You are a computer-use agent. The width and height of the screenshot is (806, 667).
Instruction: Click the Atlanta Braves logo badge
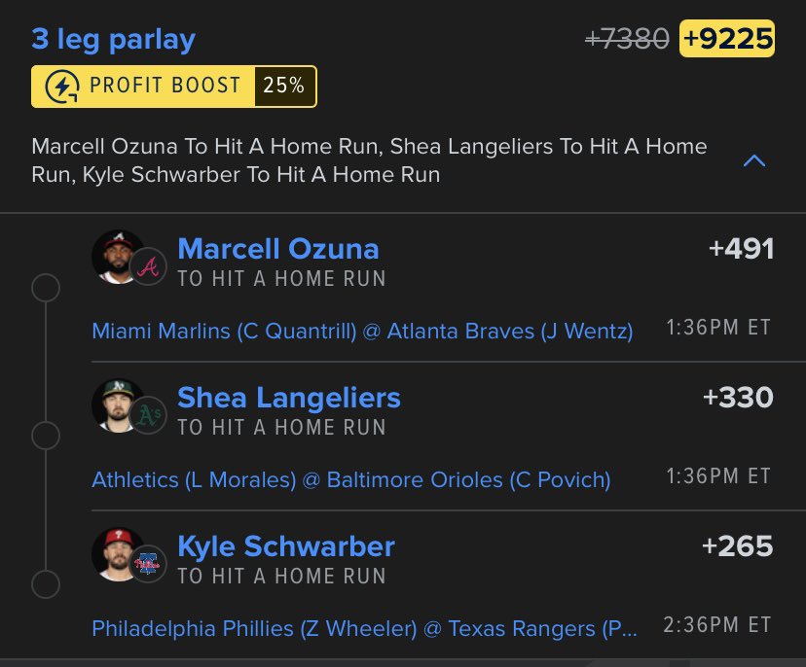coord(148,266)
